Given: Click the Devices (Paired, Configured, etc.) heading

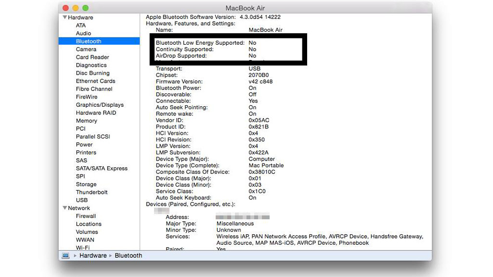Looking at the screenshot, I should coord(191,204).
